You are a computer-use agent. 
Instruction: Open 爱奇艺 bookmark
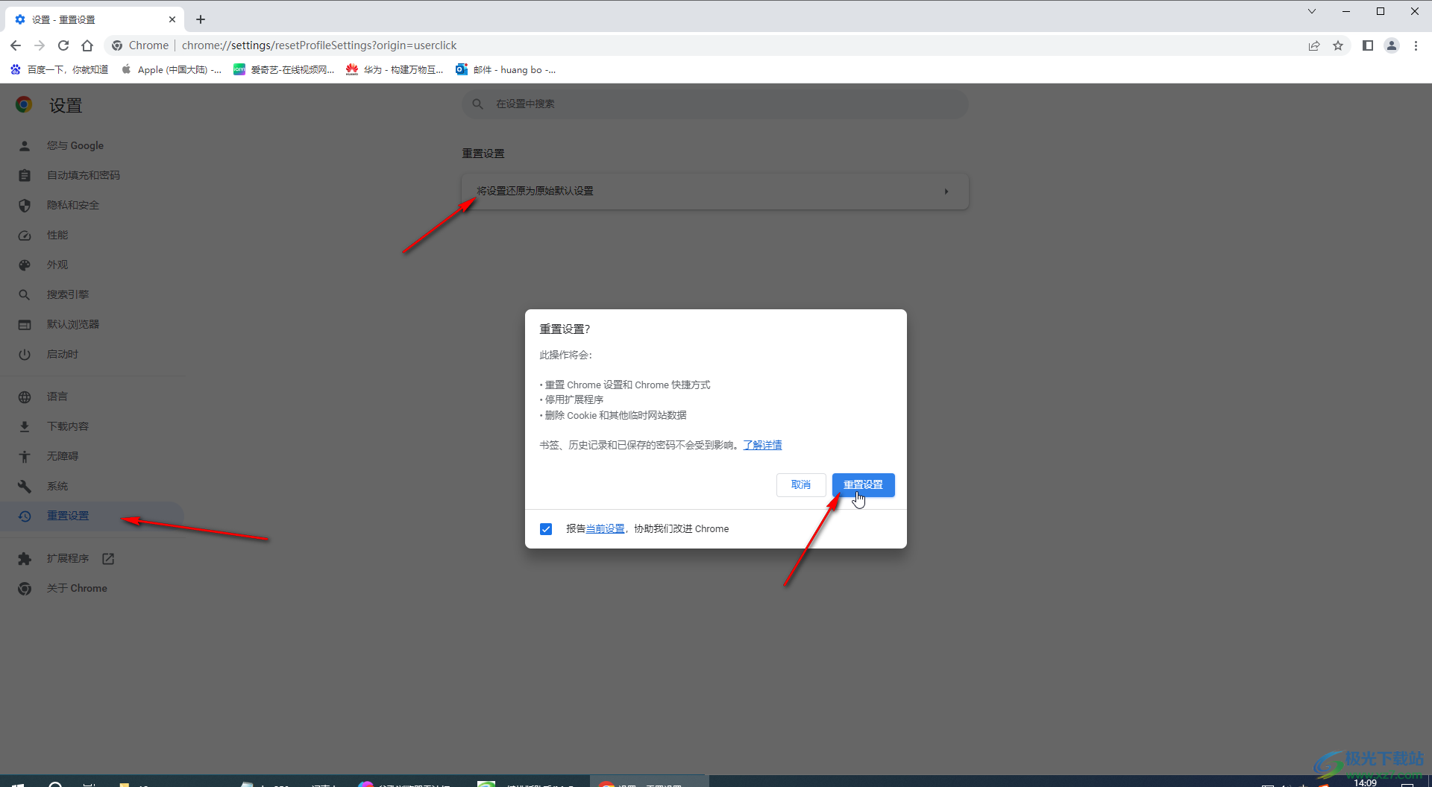(x=284, y=69)
